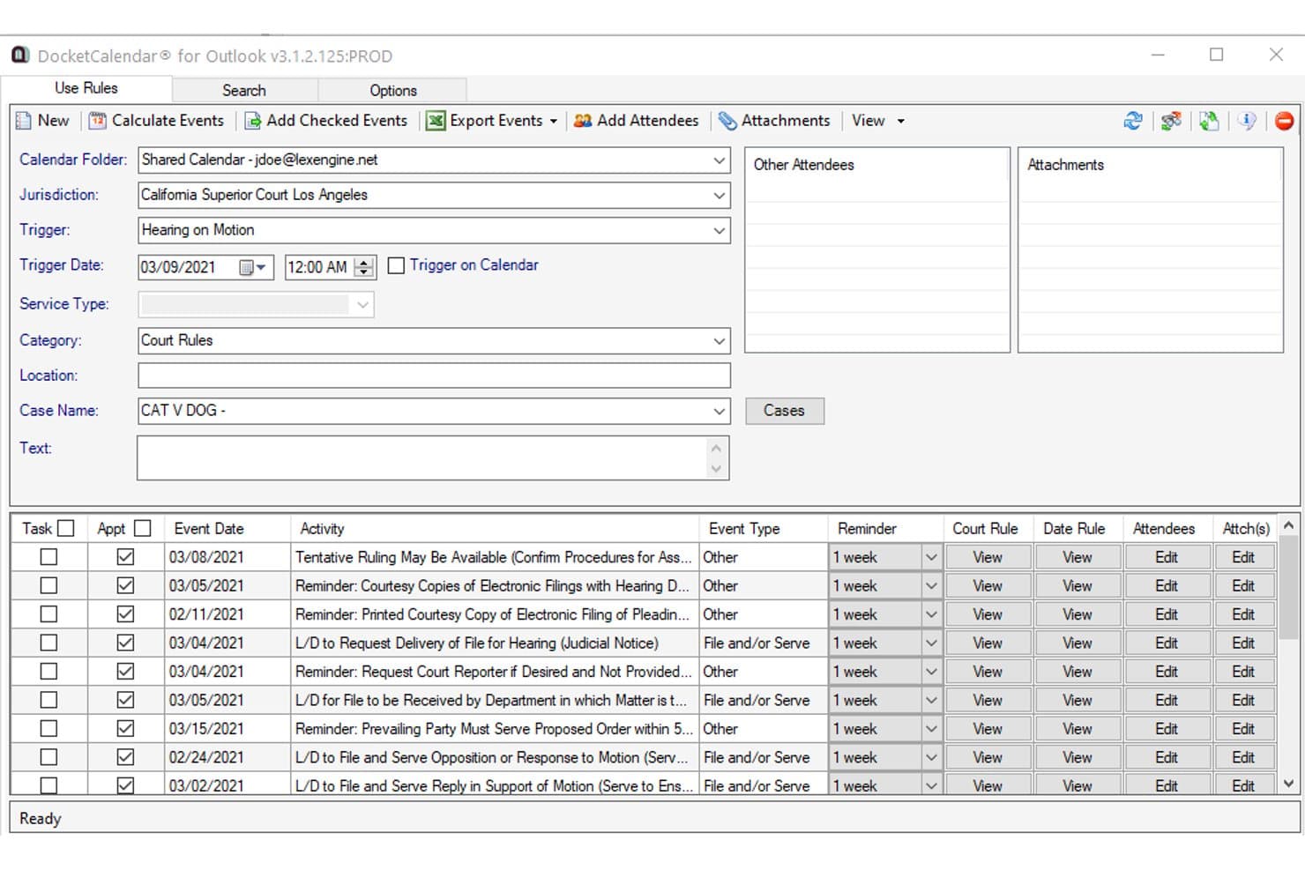Click the trigger time spinner arrows
Image resolution: width=1305 pixels, height=870 pixels.
(x=364, y=267)
